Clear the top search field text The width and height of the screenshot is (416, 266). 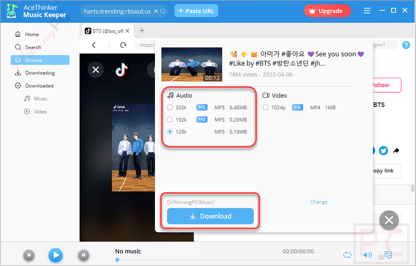click(x=156, y=11)
